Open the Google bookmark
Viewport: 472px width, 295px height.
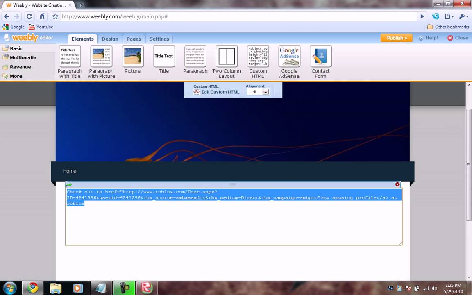click(x=14, y=27)
